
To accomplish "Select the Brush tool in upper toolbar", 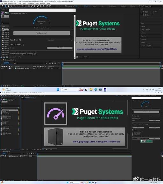I will (x=38, y=6).
